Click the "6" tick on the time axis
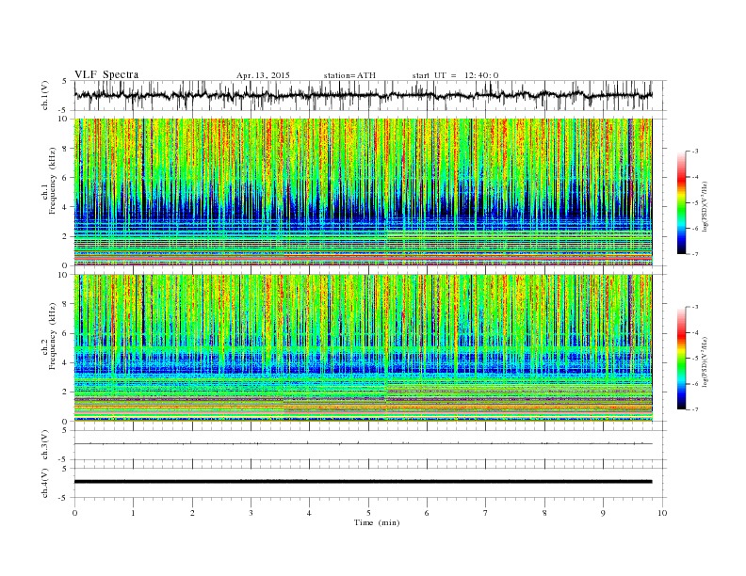The width and height of the screenshot is (746, 576). tap(427, 513)
